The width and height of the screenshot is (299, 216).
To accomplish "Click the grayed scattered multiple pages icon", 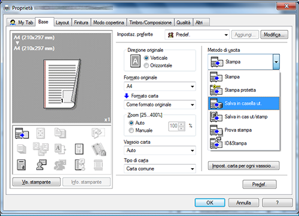I will tap(41, 149).
